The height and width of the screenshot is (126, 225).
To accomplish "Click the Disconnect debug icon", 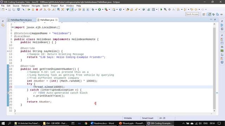I will 41,9.
